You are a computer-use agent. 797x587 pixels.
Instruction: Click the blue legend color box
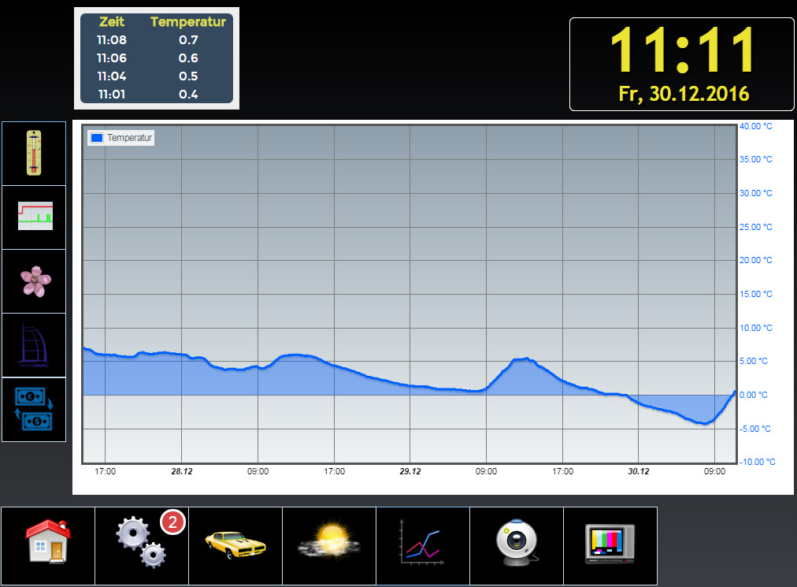click(x=97, y=138)
